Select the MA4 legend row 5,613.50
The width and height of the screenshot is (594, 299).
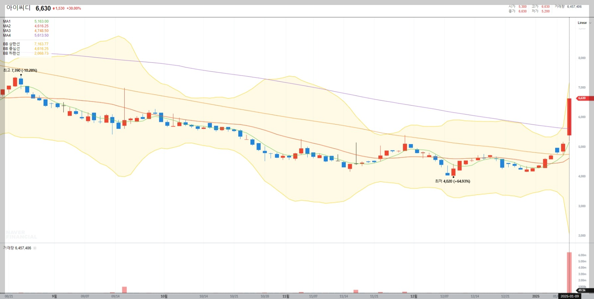coord(26,35)
